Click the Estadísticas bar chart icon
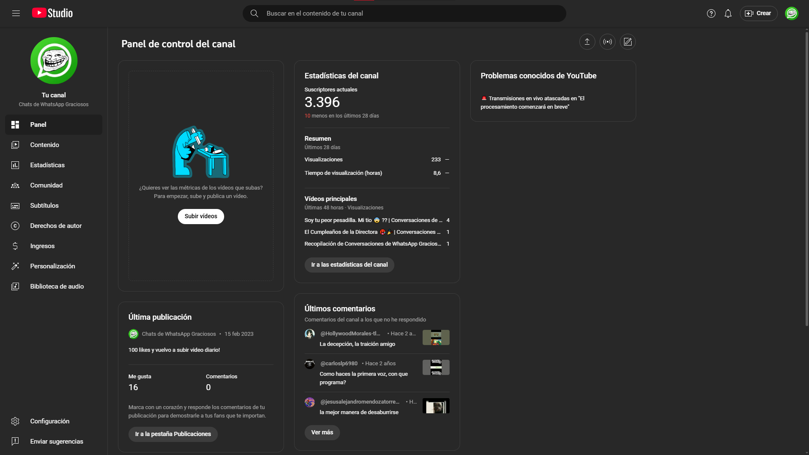 (15, 165)
